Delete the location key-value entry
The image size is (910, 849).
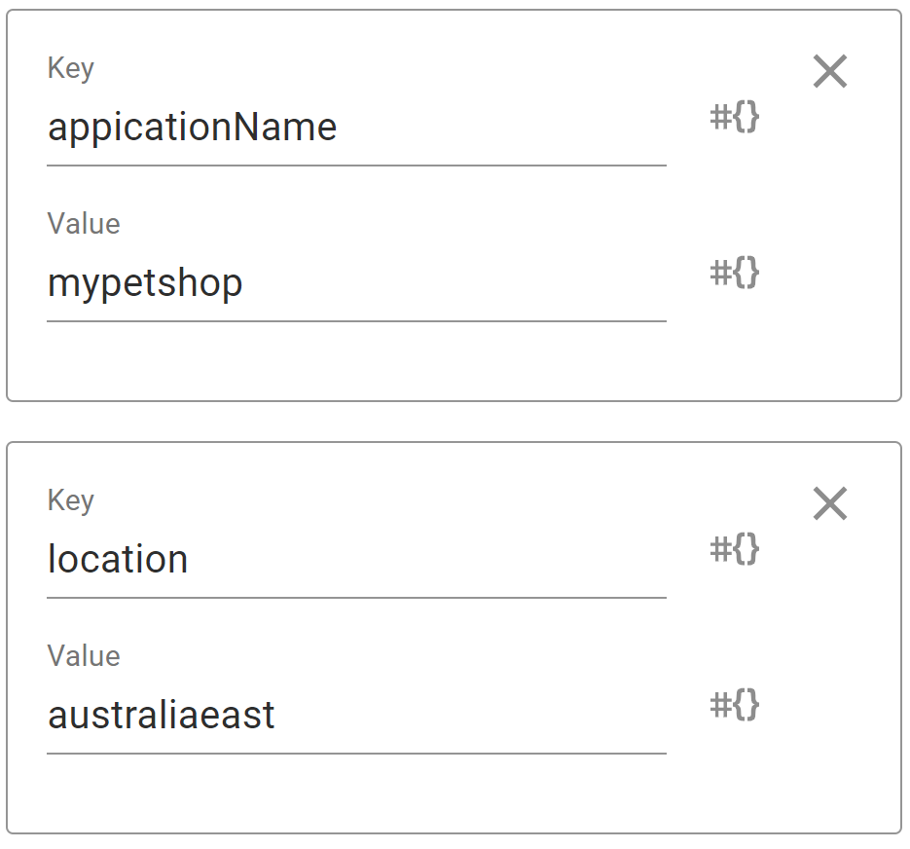click(x=830, y=503)
